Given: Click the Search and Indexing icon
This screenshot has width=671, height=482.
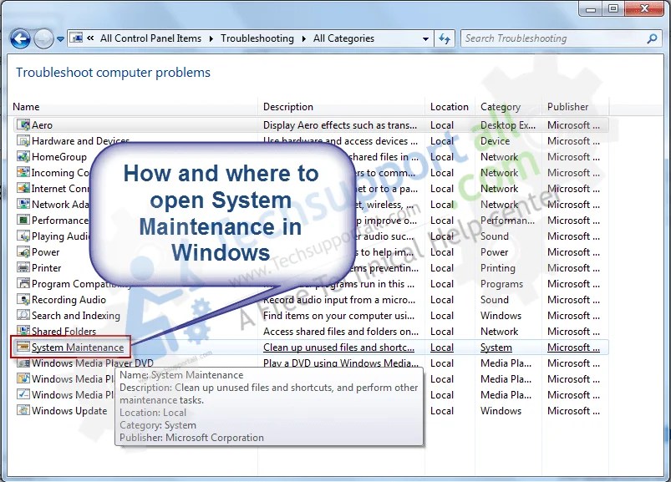Looking at the screenshot, I should [x=23, y=315].
